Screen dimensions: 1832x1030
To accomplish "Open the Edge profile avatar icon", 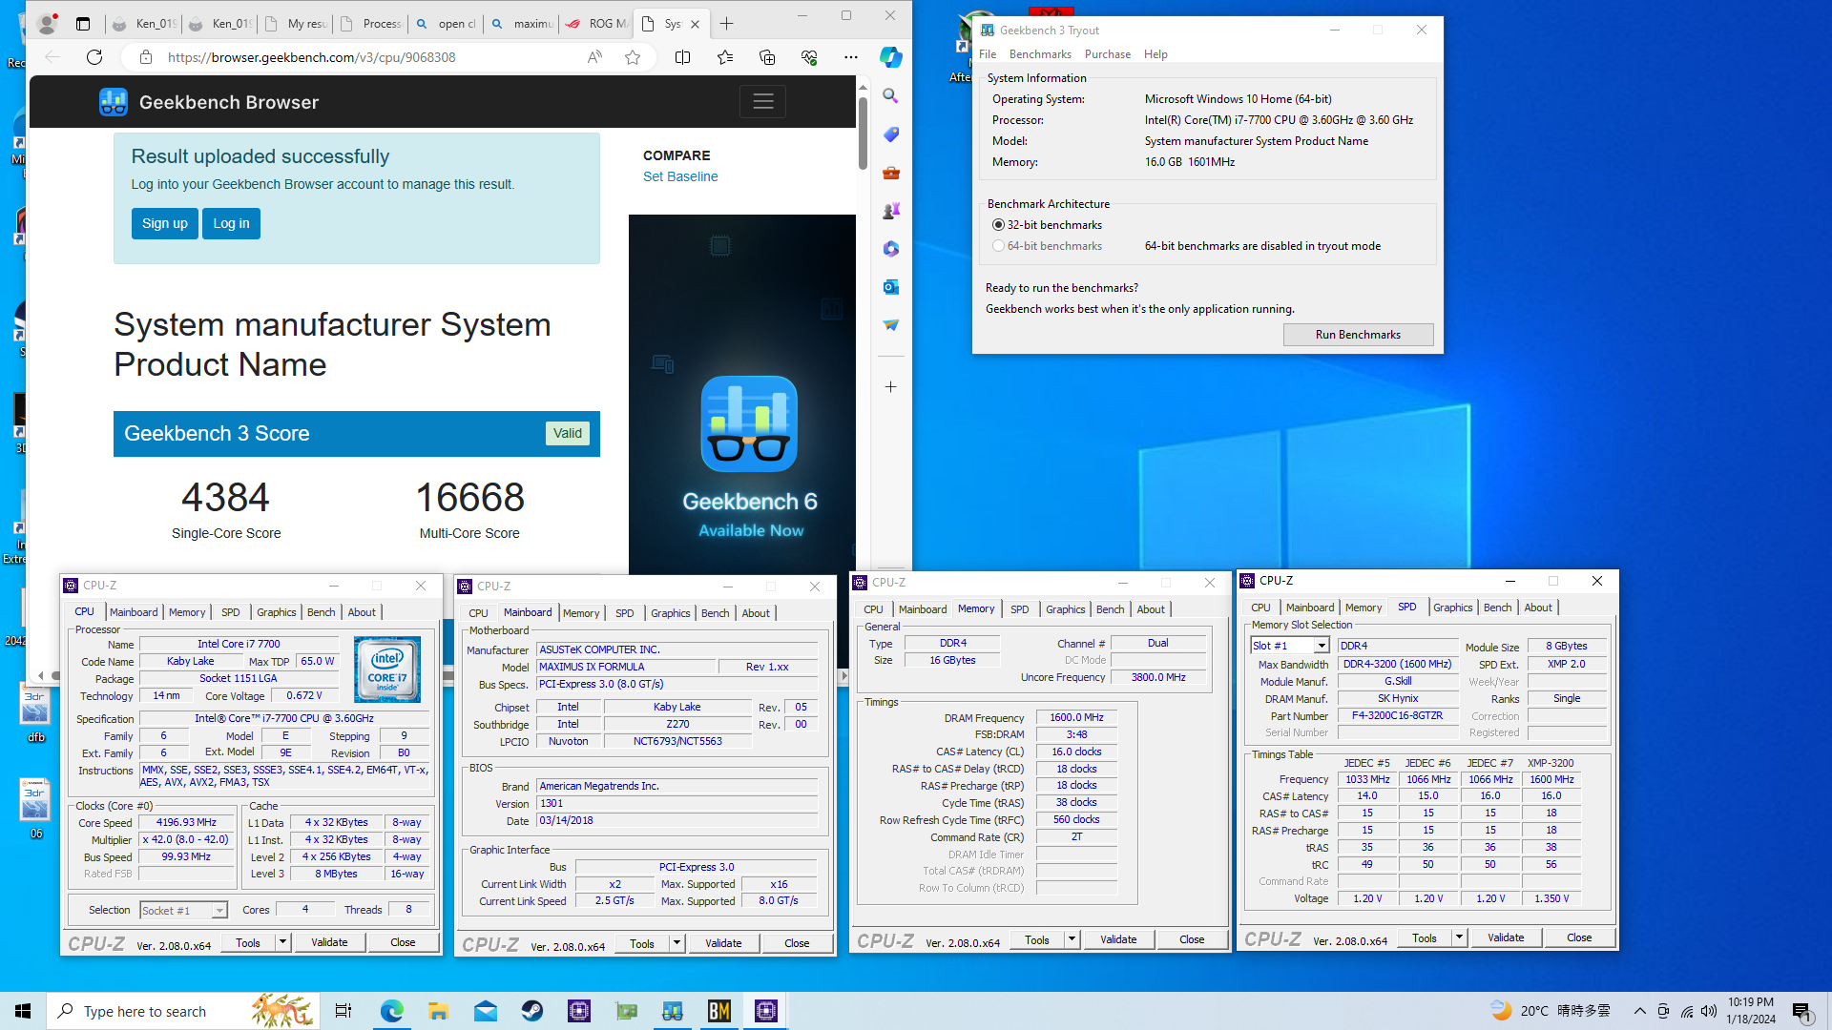I will 46,23.
